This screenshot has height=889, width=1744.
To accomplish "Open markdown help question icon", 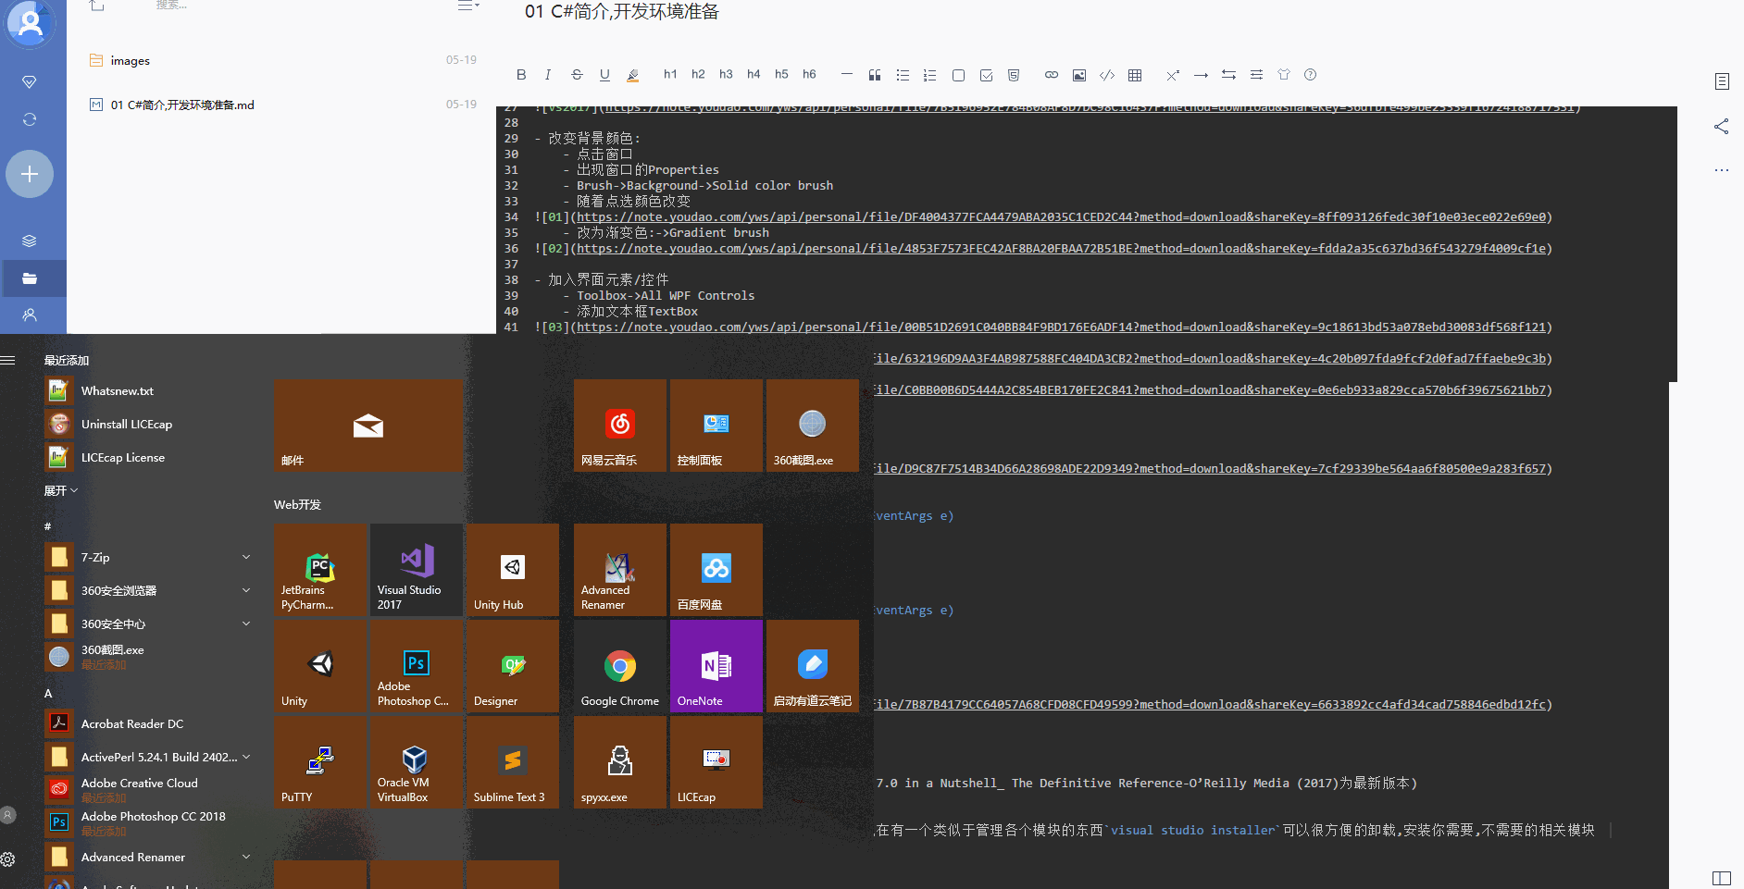I will pyautogui.click(x=1311, y=75).
